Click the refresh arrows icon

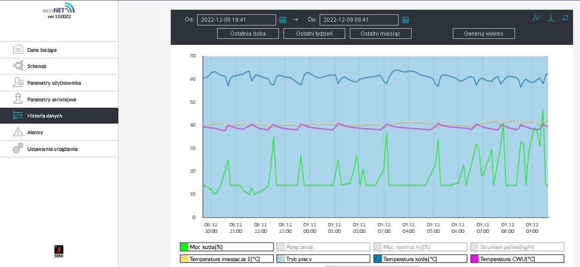565,18
